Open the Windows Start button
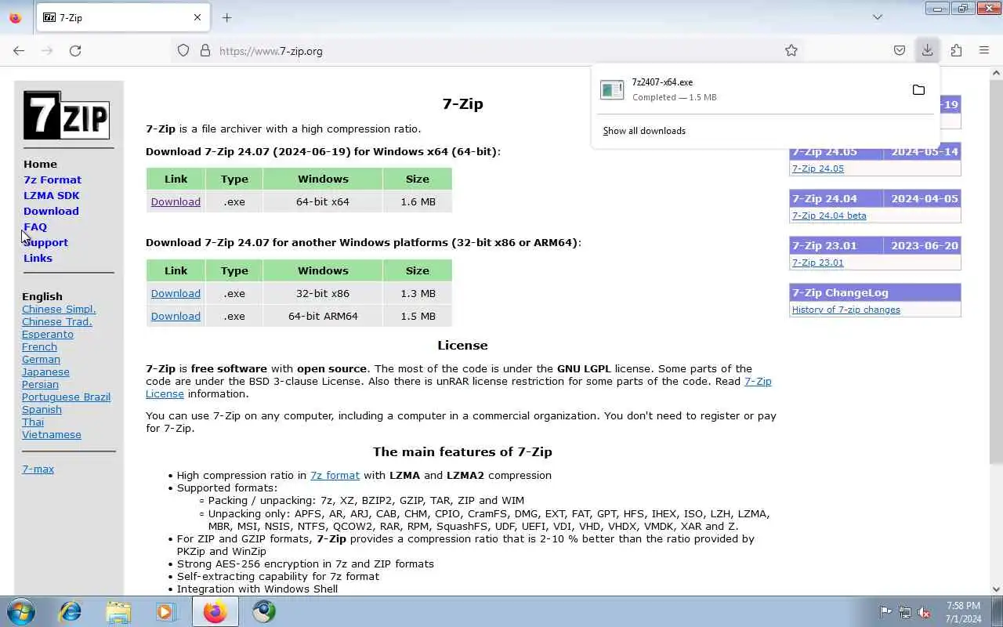 pyautogui.click(x=21, y=611)
